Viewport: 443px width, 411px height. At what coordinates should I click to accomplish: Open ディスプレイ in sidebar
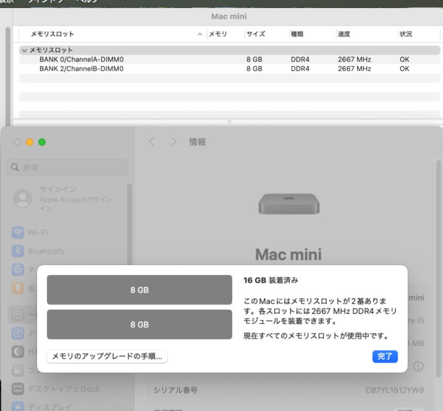tap(50, 407)
